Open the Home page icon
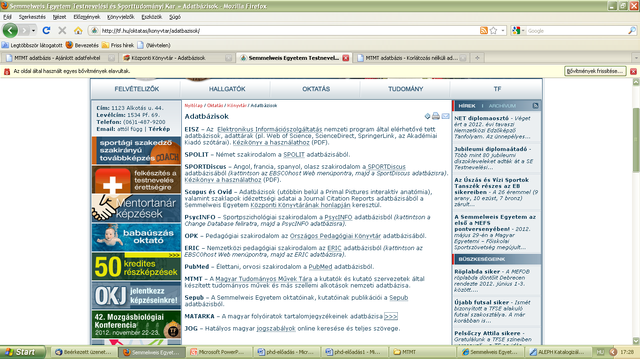The image size is (640, 359). click(x=78, y=30)
